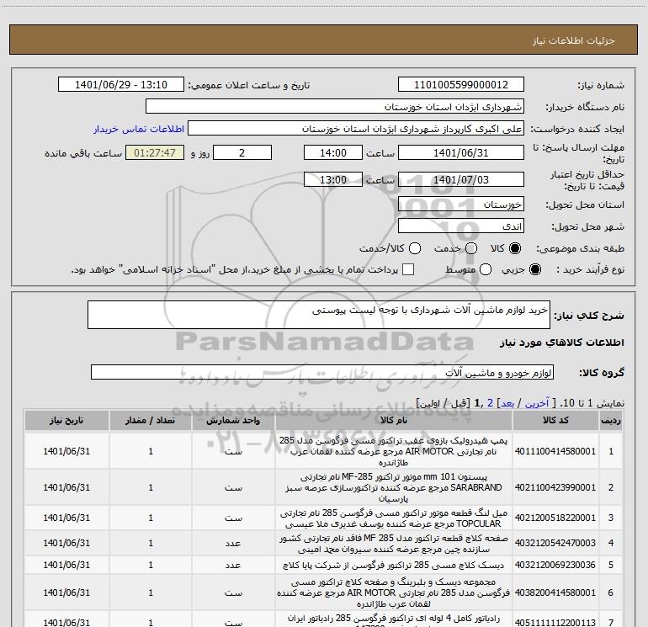Click the واحد شمارش column header

coord(233,420)
